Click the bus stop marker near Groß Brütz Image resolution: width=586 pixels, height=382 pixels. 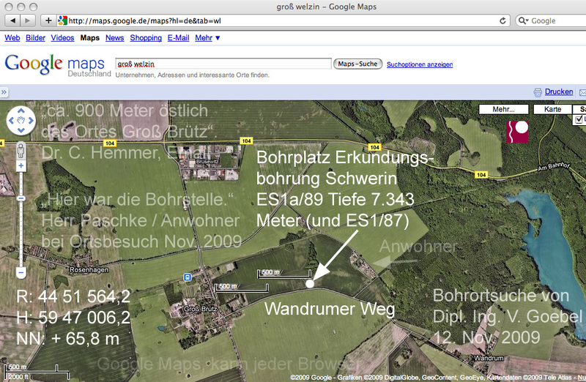pyautogui.click(x=188, y=277)
